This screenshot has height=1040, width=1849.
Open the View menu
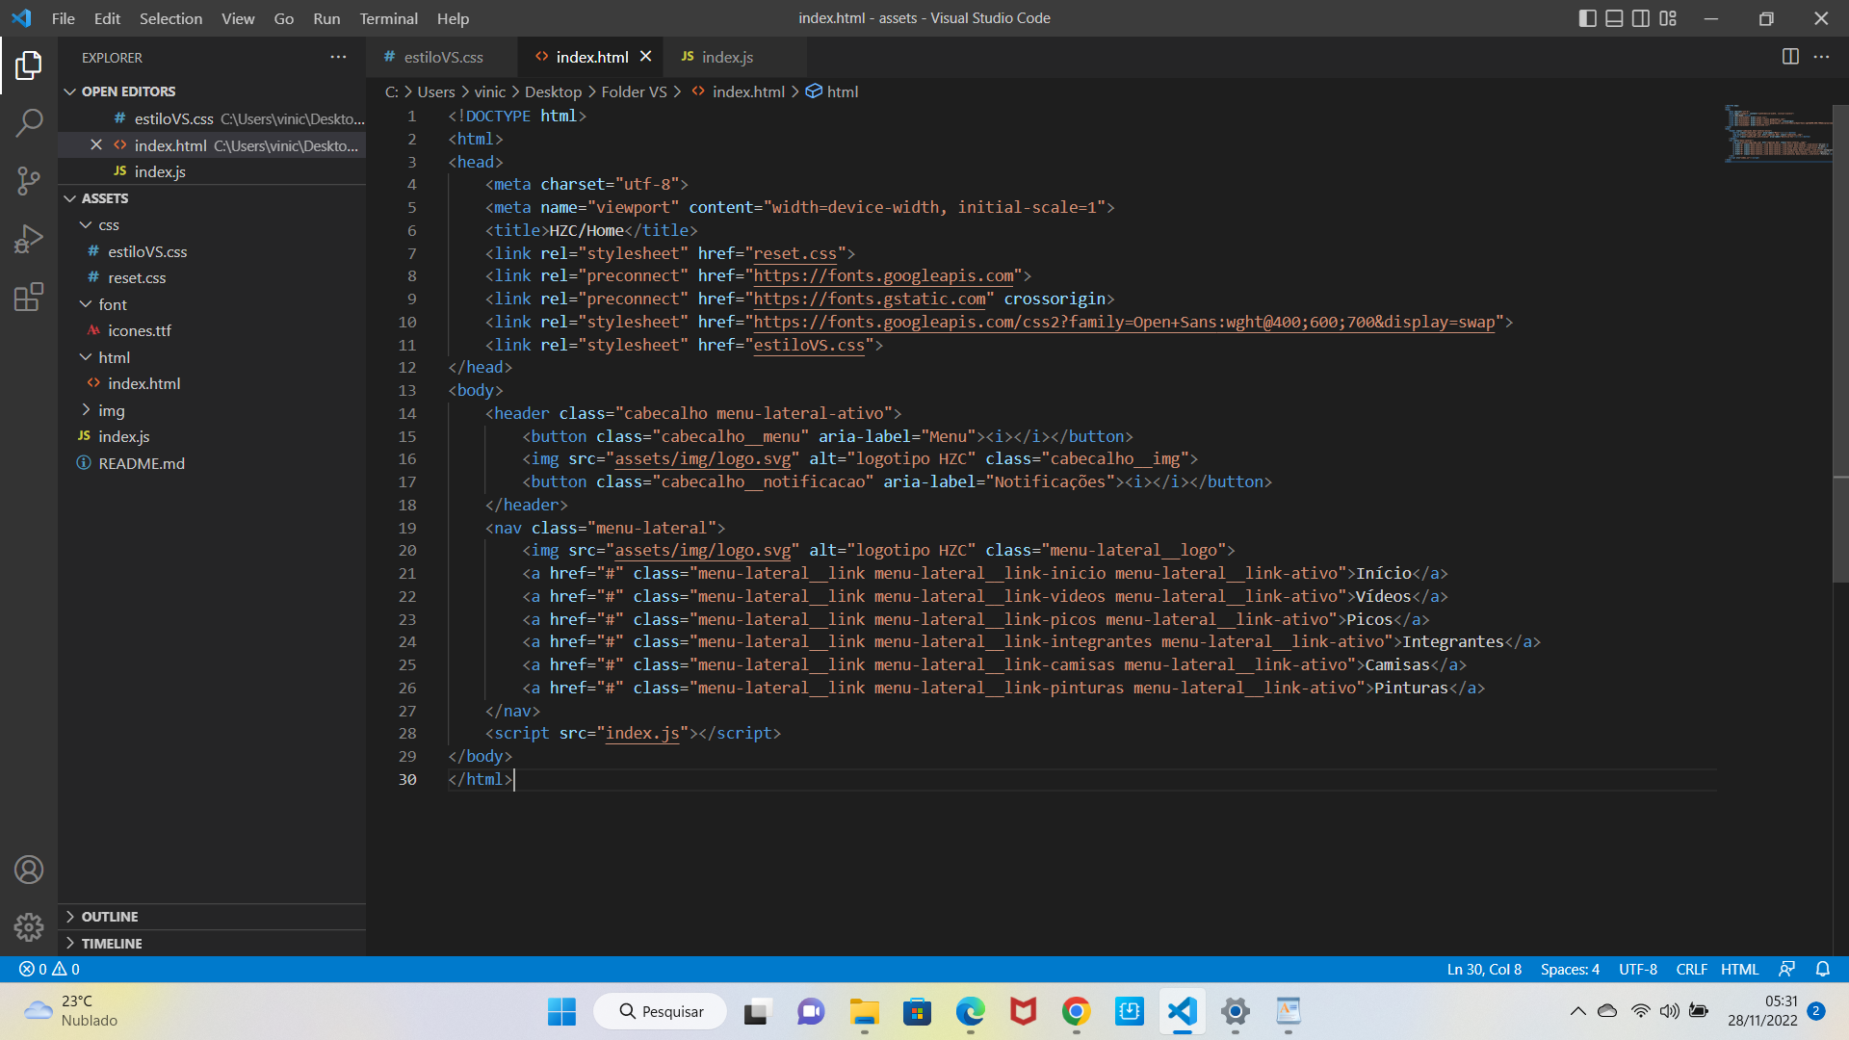238,18
